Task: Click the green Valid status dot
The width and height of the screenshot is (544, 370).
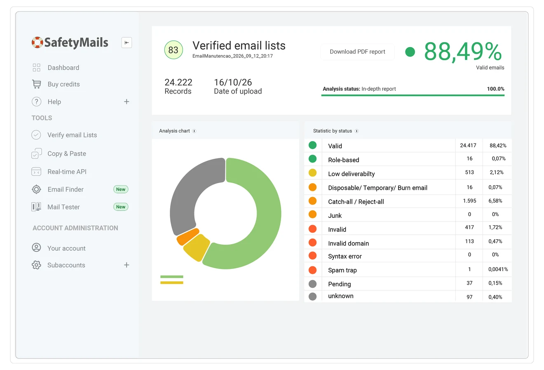Action: (312, 145)
